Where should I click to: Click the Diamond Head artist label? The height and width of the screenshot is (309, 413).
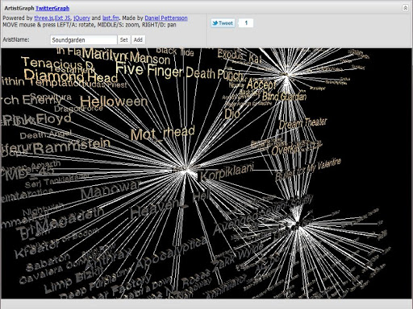(71, 76)
